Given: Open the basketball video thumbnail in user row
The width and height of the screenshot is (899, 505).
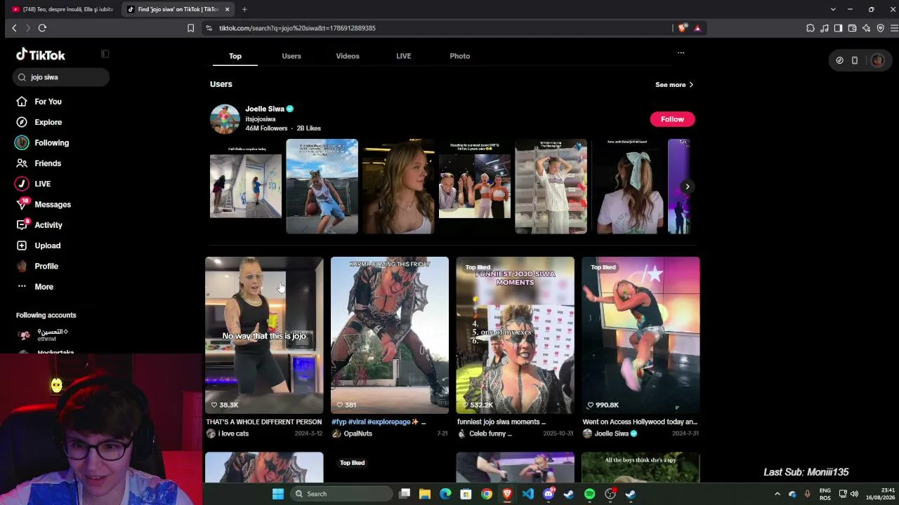Looking at the screenshot, I should (322, 187).
